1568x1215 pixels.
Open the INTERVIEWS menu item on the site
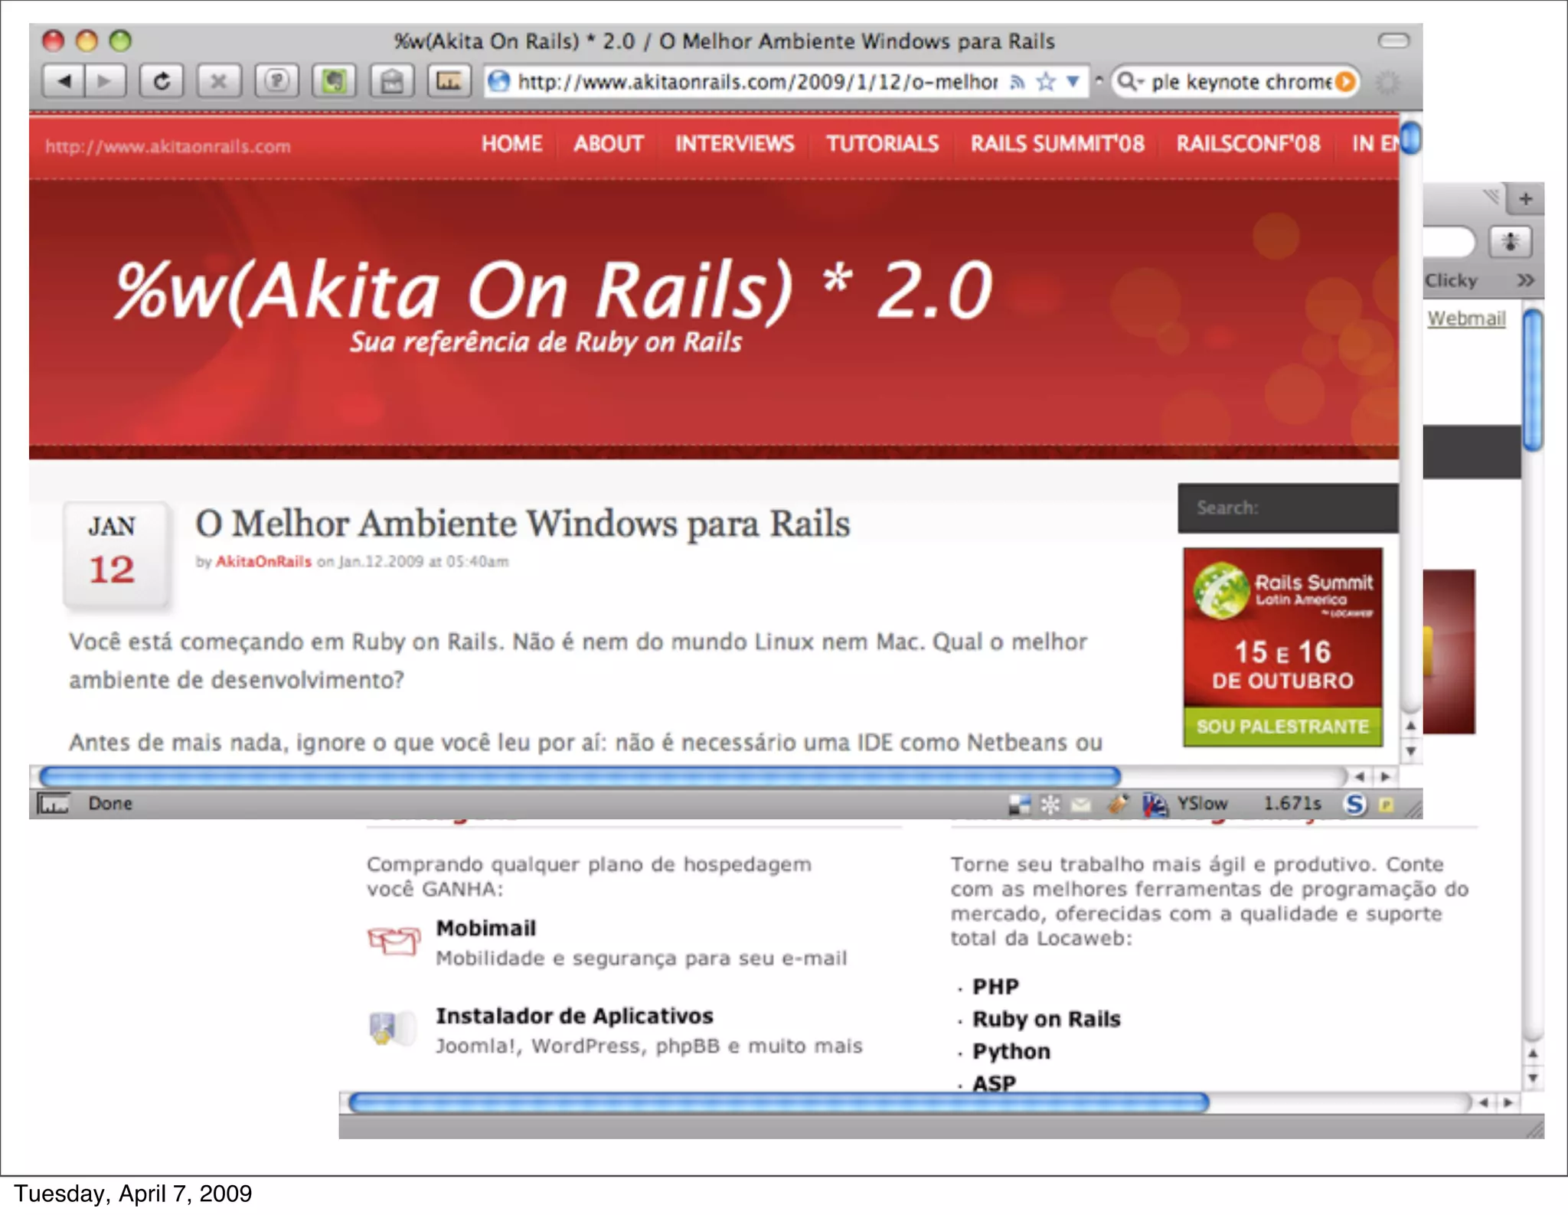pyautogui.click(x=734, y=144)
